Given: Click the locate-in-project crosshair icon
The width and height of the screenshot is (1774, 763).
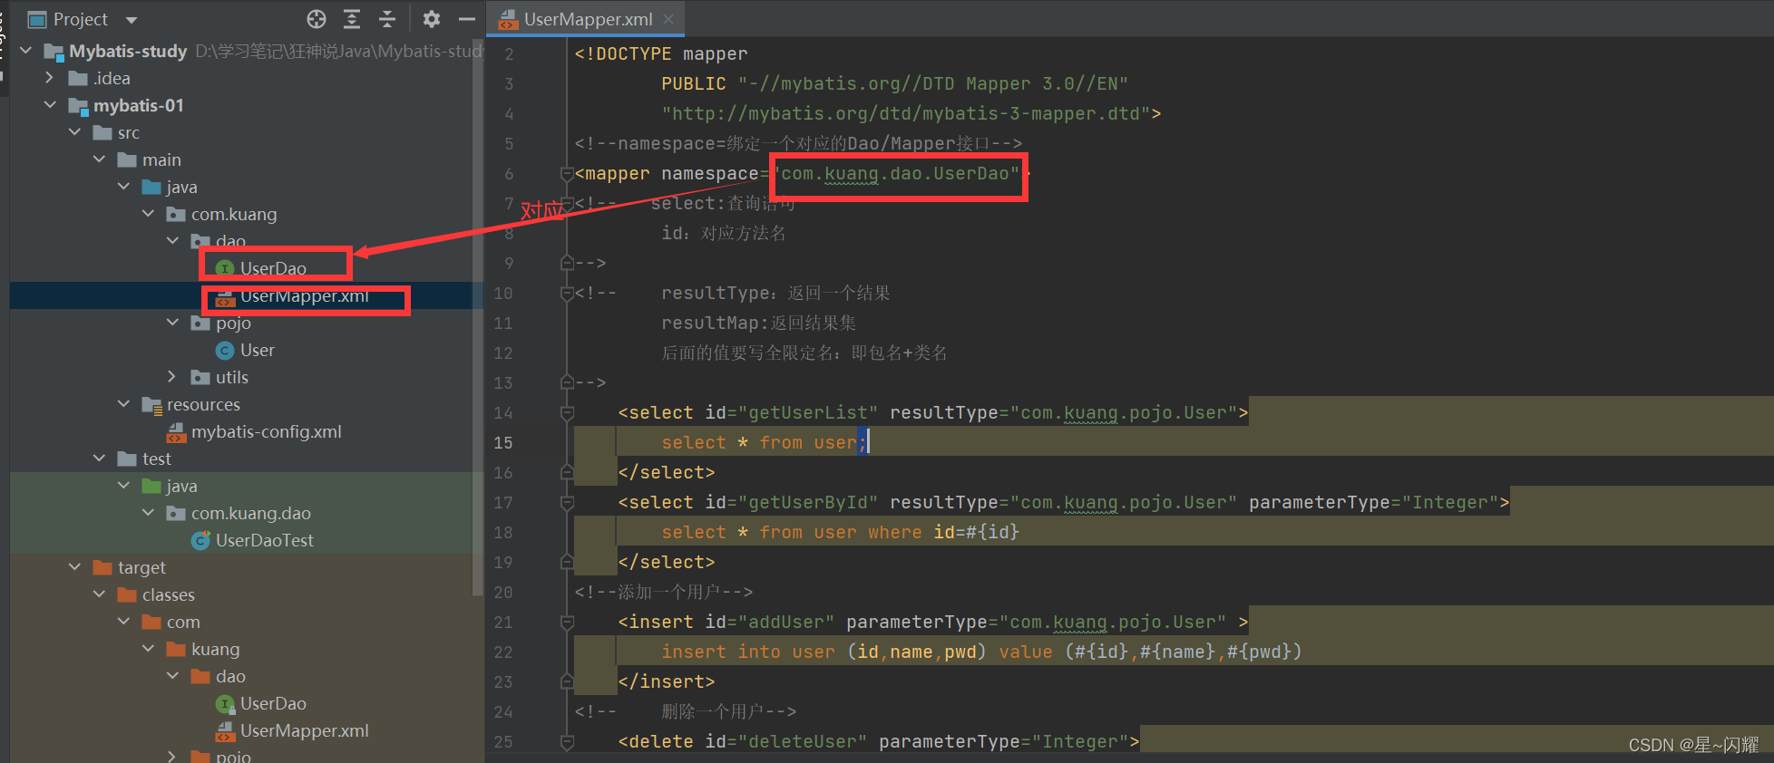Looking at the screenshot, I should click(317, 19).
